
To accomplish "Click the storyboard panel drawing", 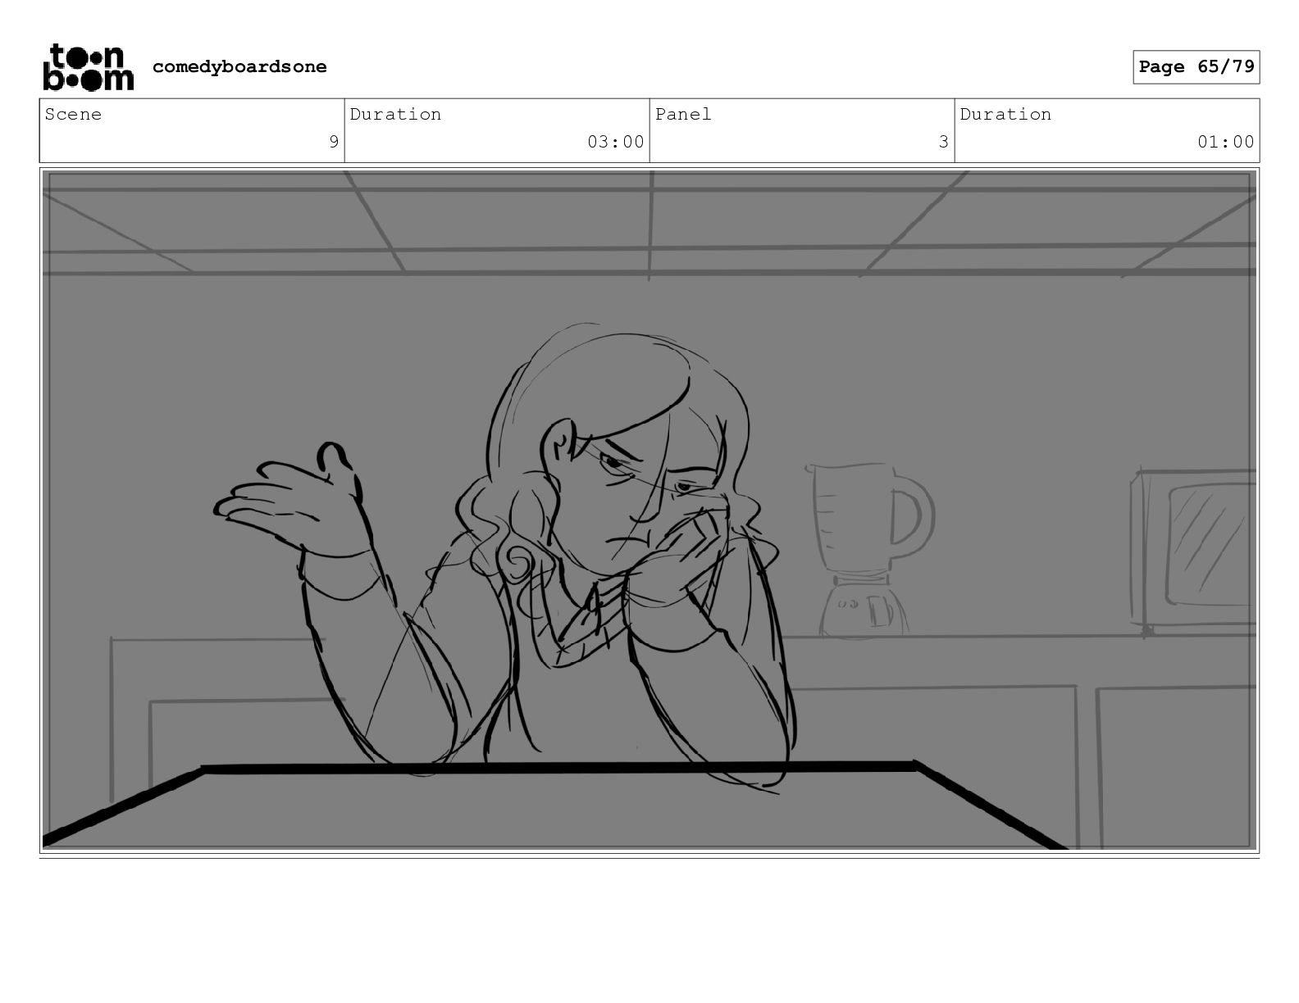I will click(649, 510).
